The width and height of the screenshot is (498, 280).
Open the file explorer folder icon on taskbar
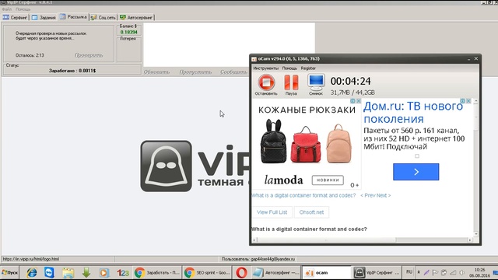[x=68, y=273]
